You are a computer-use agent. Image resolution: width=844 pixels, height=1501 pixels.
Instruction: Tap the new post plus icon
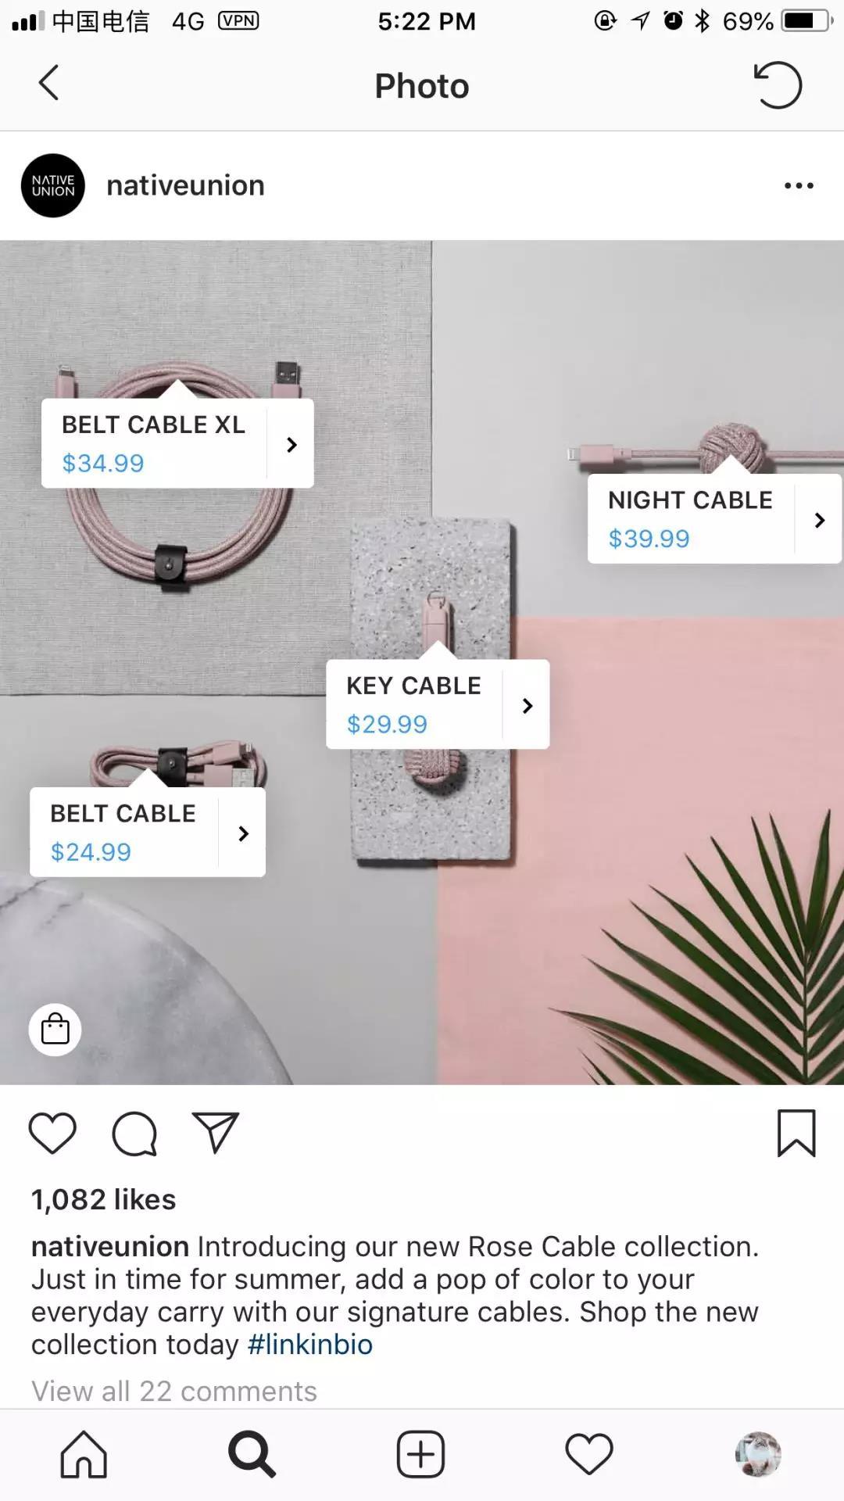pos(420,1455)
